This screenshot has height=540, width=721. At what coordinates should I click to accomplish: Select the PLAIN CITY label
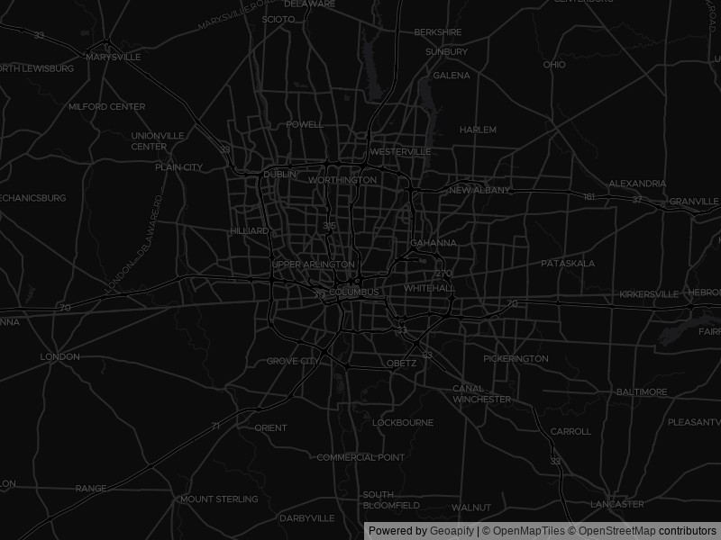[178, 167]
